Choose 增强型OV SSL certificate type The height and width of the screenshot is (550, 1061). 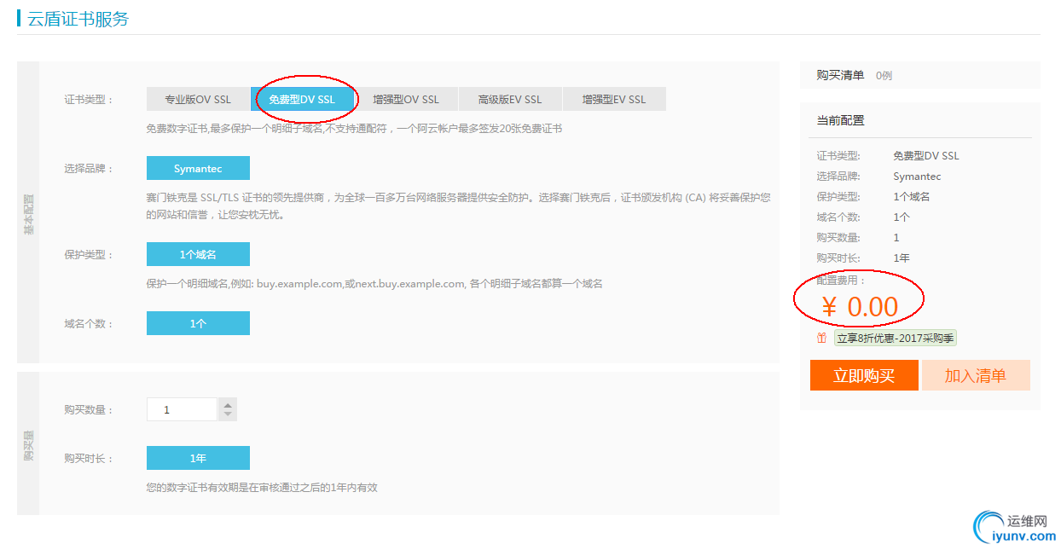(x=406, y=99)
